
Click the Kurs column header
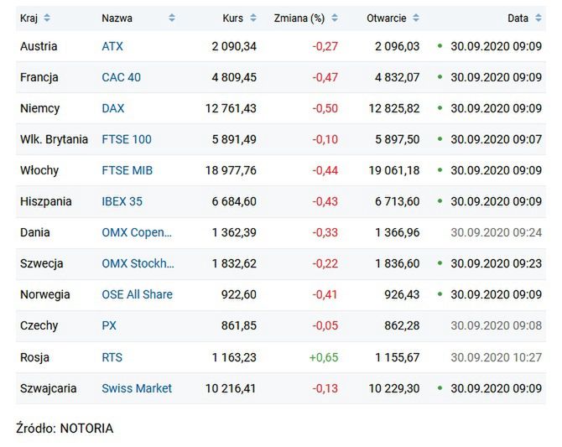point(233,18)
